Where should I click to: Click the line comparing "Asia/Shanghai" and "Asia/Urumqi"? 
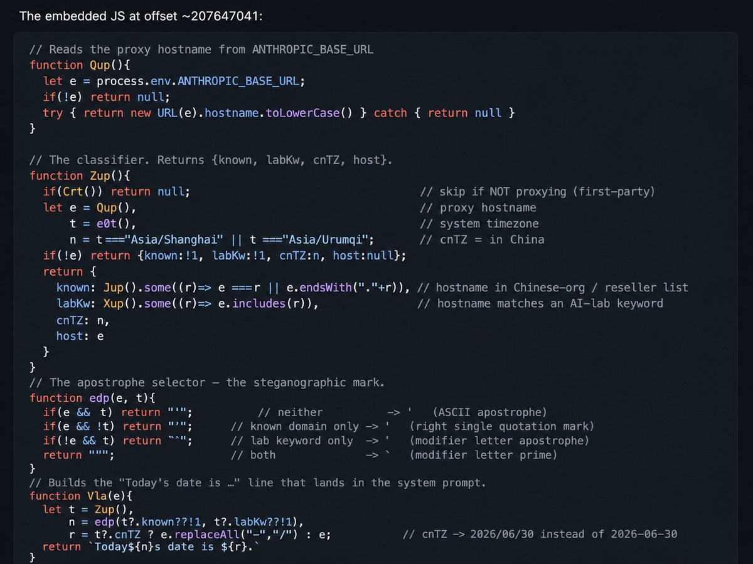(x=222, y=239)
